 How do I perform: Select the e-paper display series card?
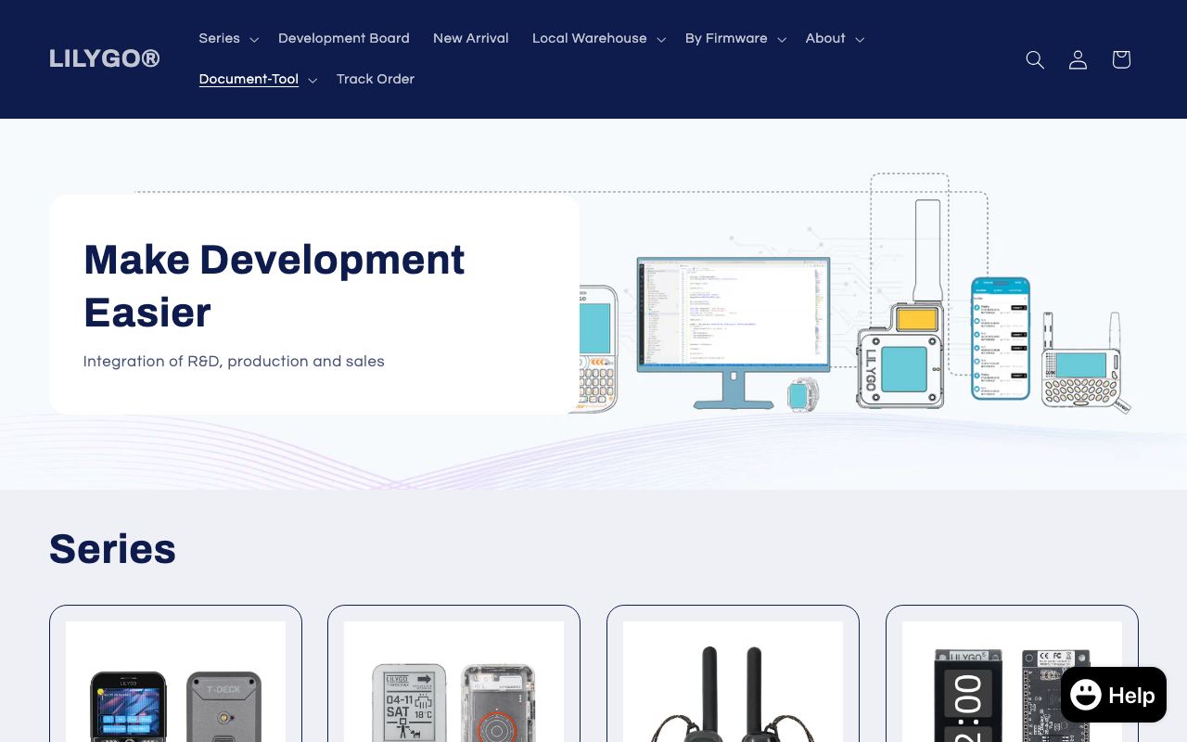pos(453,674)
